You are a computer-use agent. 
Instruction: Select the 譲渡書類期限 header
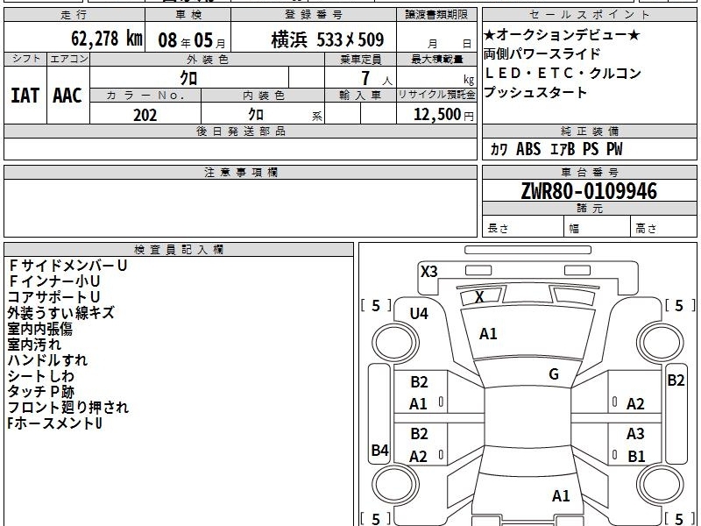[436, 15]
